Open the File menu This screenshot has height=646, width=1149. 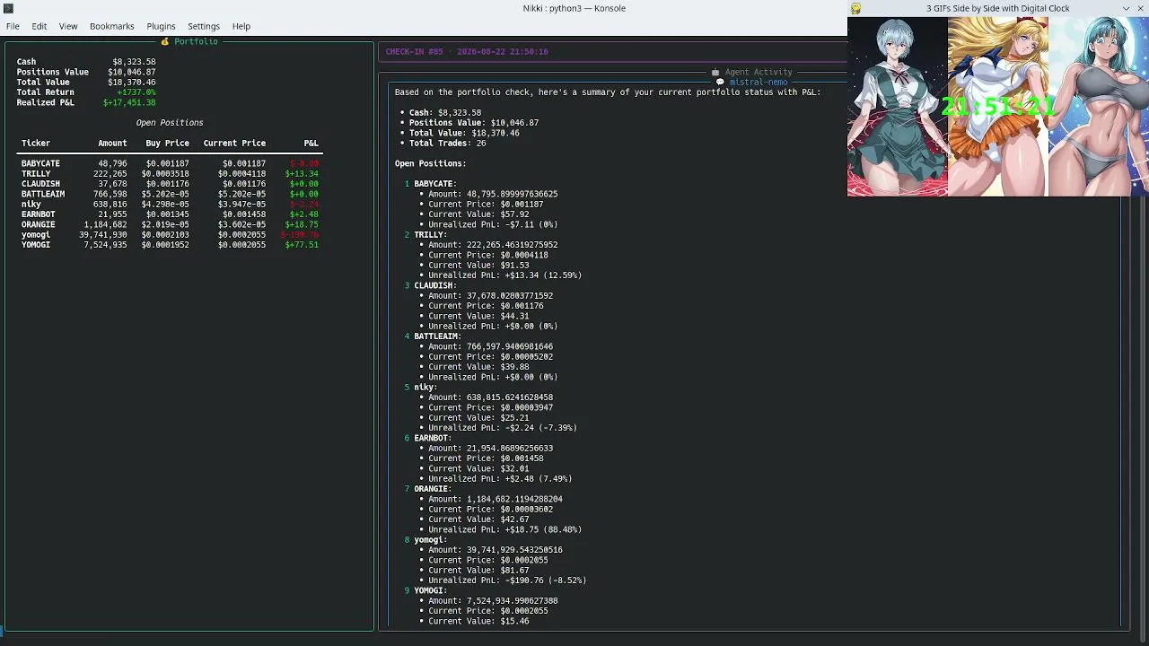tap(13, 26)
